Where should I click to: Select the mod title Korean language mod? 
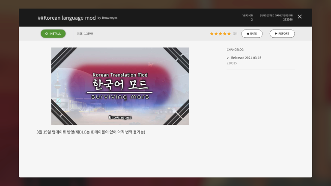pos(67,18)
